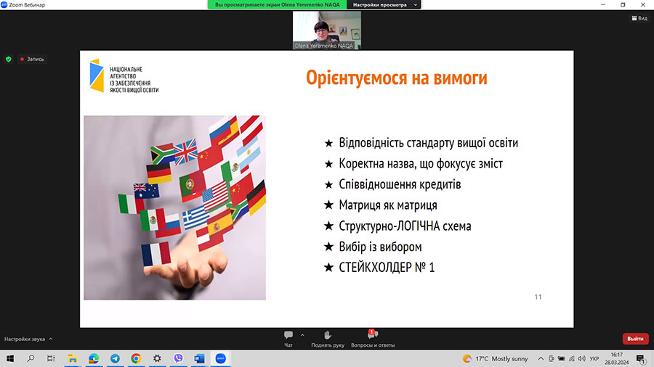Image resolution: width=654 pixels, height=367 pixels.
Task: Click the Вид view layout button
Action: pyautogui.click(x=639, y=18)
